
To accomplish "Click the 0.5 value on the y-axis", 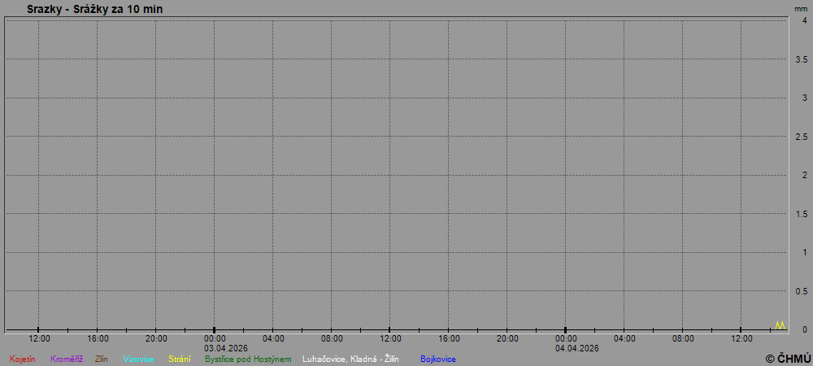I will pos(801,291).
